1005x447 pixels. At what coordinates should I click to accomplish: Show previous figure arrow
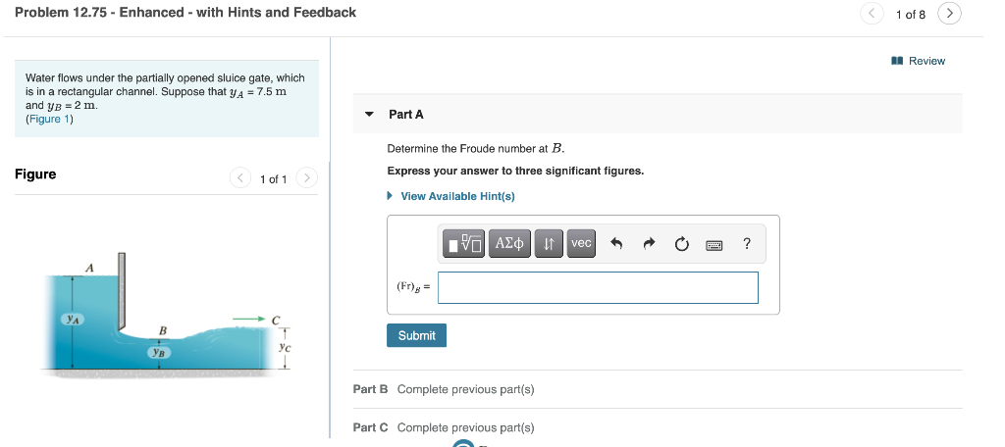pyautogui.click(x=240, y=178)
